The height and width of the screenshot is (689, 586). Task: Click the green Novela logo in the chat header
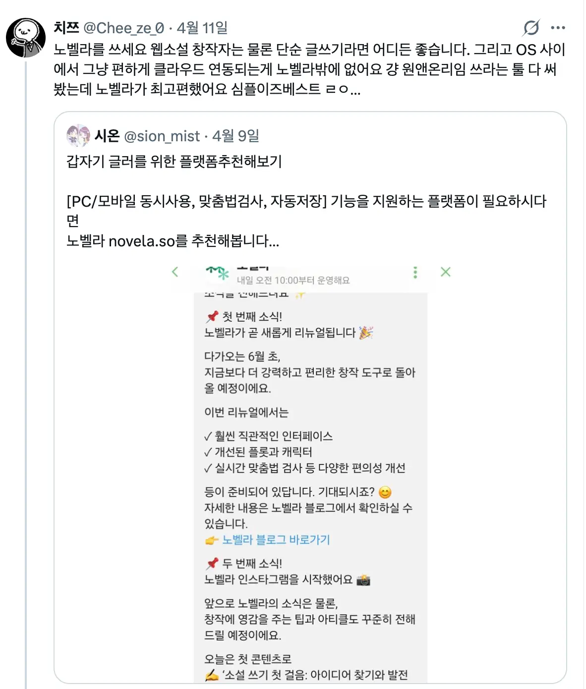218,272
